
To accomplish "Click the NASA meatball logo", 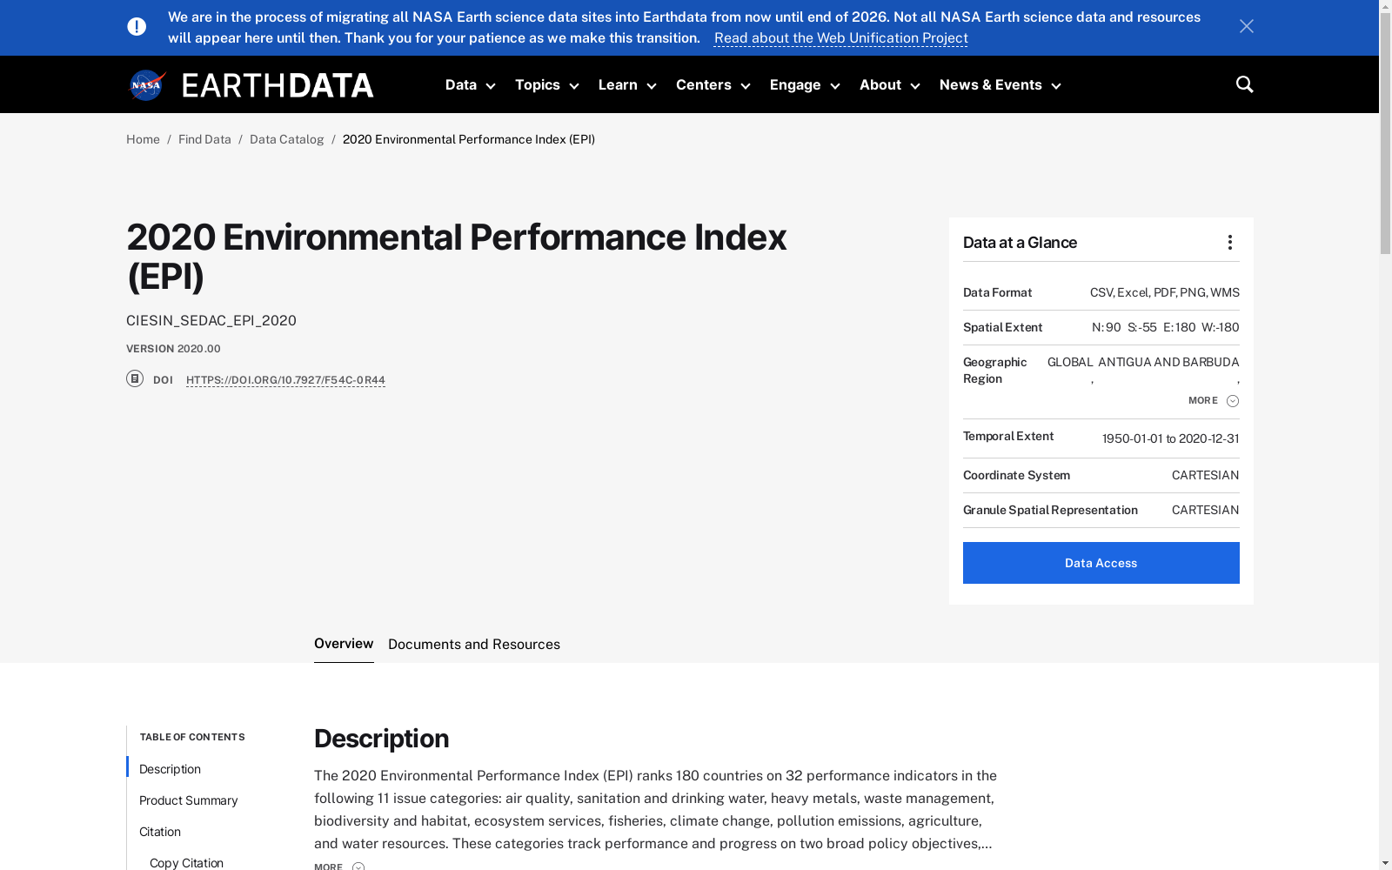I will [x=147, y=85].
